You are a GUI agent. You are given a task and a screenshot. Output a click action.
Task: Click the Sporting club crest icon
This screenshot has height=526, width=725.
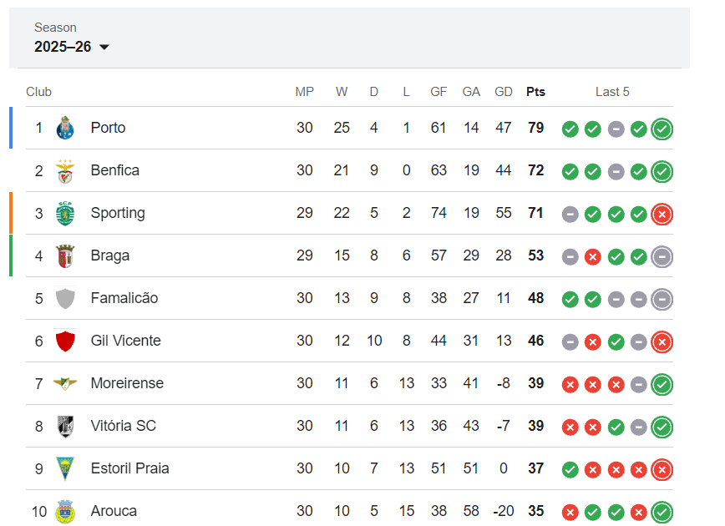[x=65, y=214]
